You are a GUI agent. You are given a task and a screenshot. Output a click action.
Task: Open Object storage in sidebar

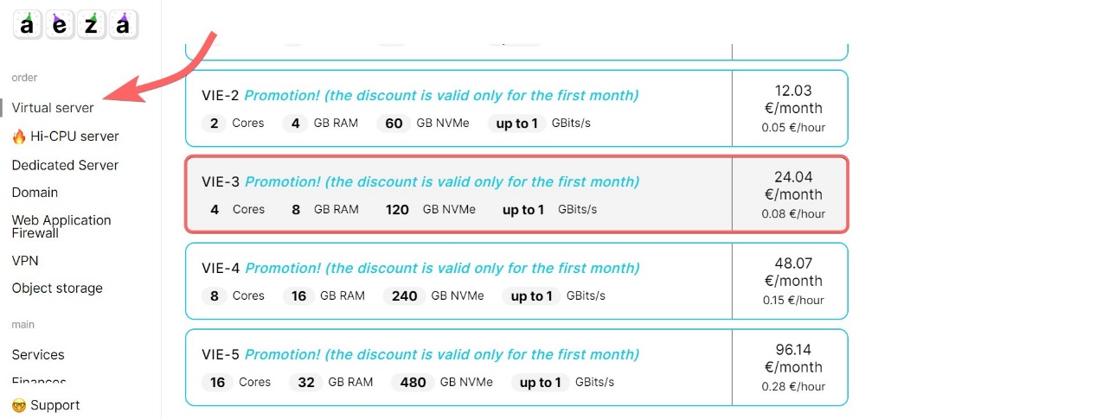(x=57, y=289)
